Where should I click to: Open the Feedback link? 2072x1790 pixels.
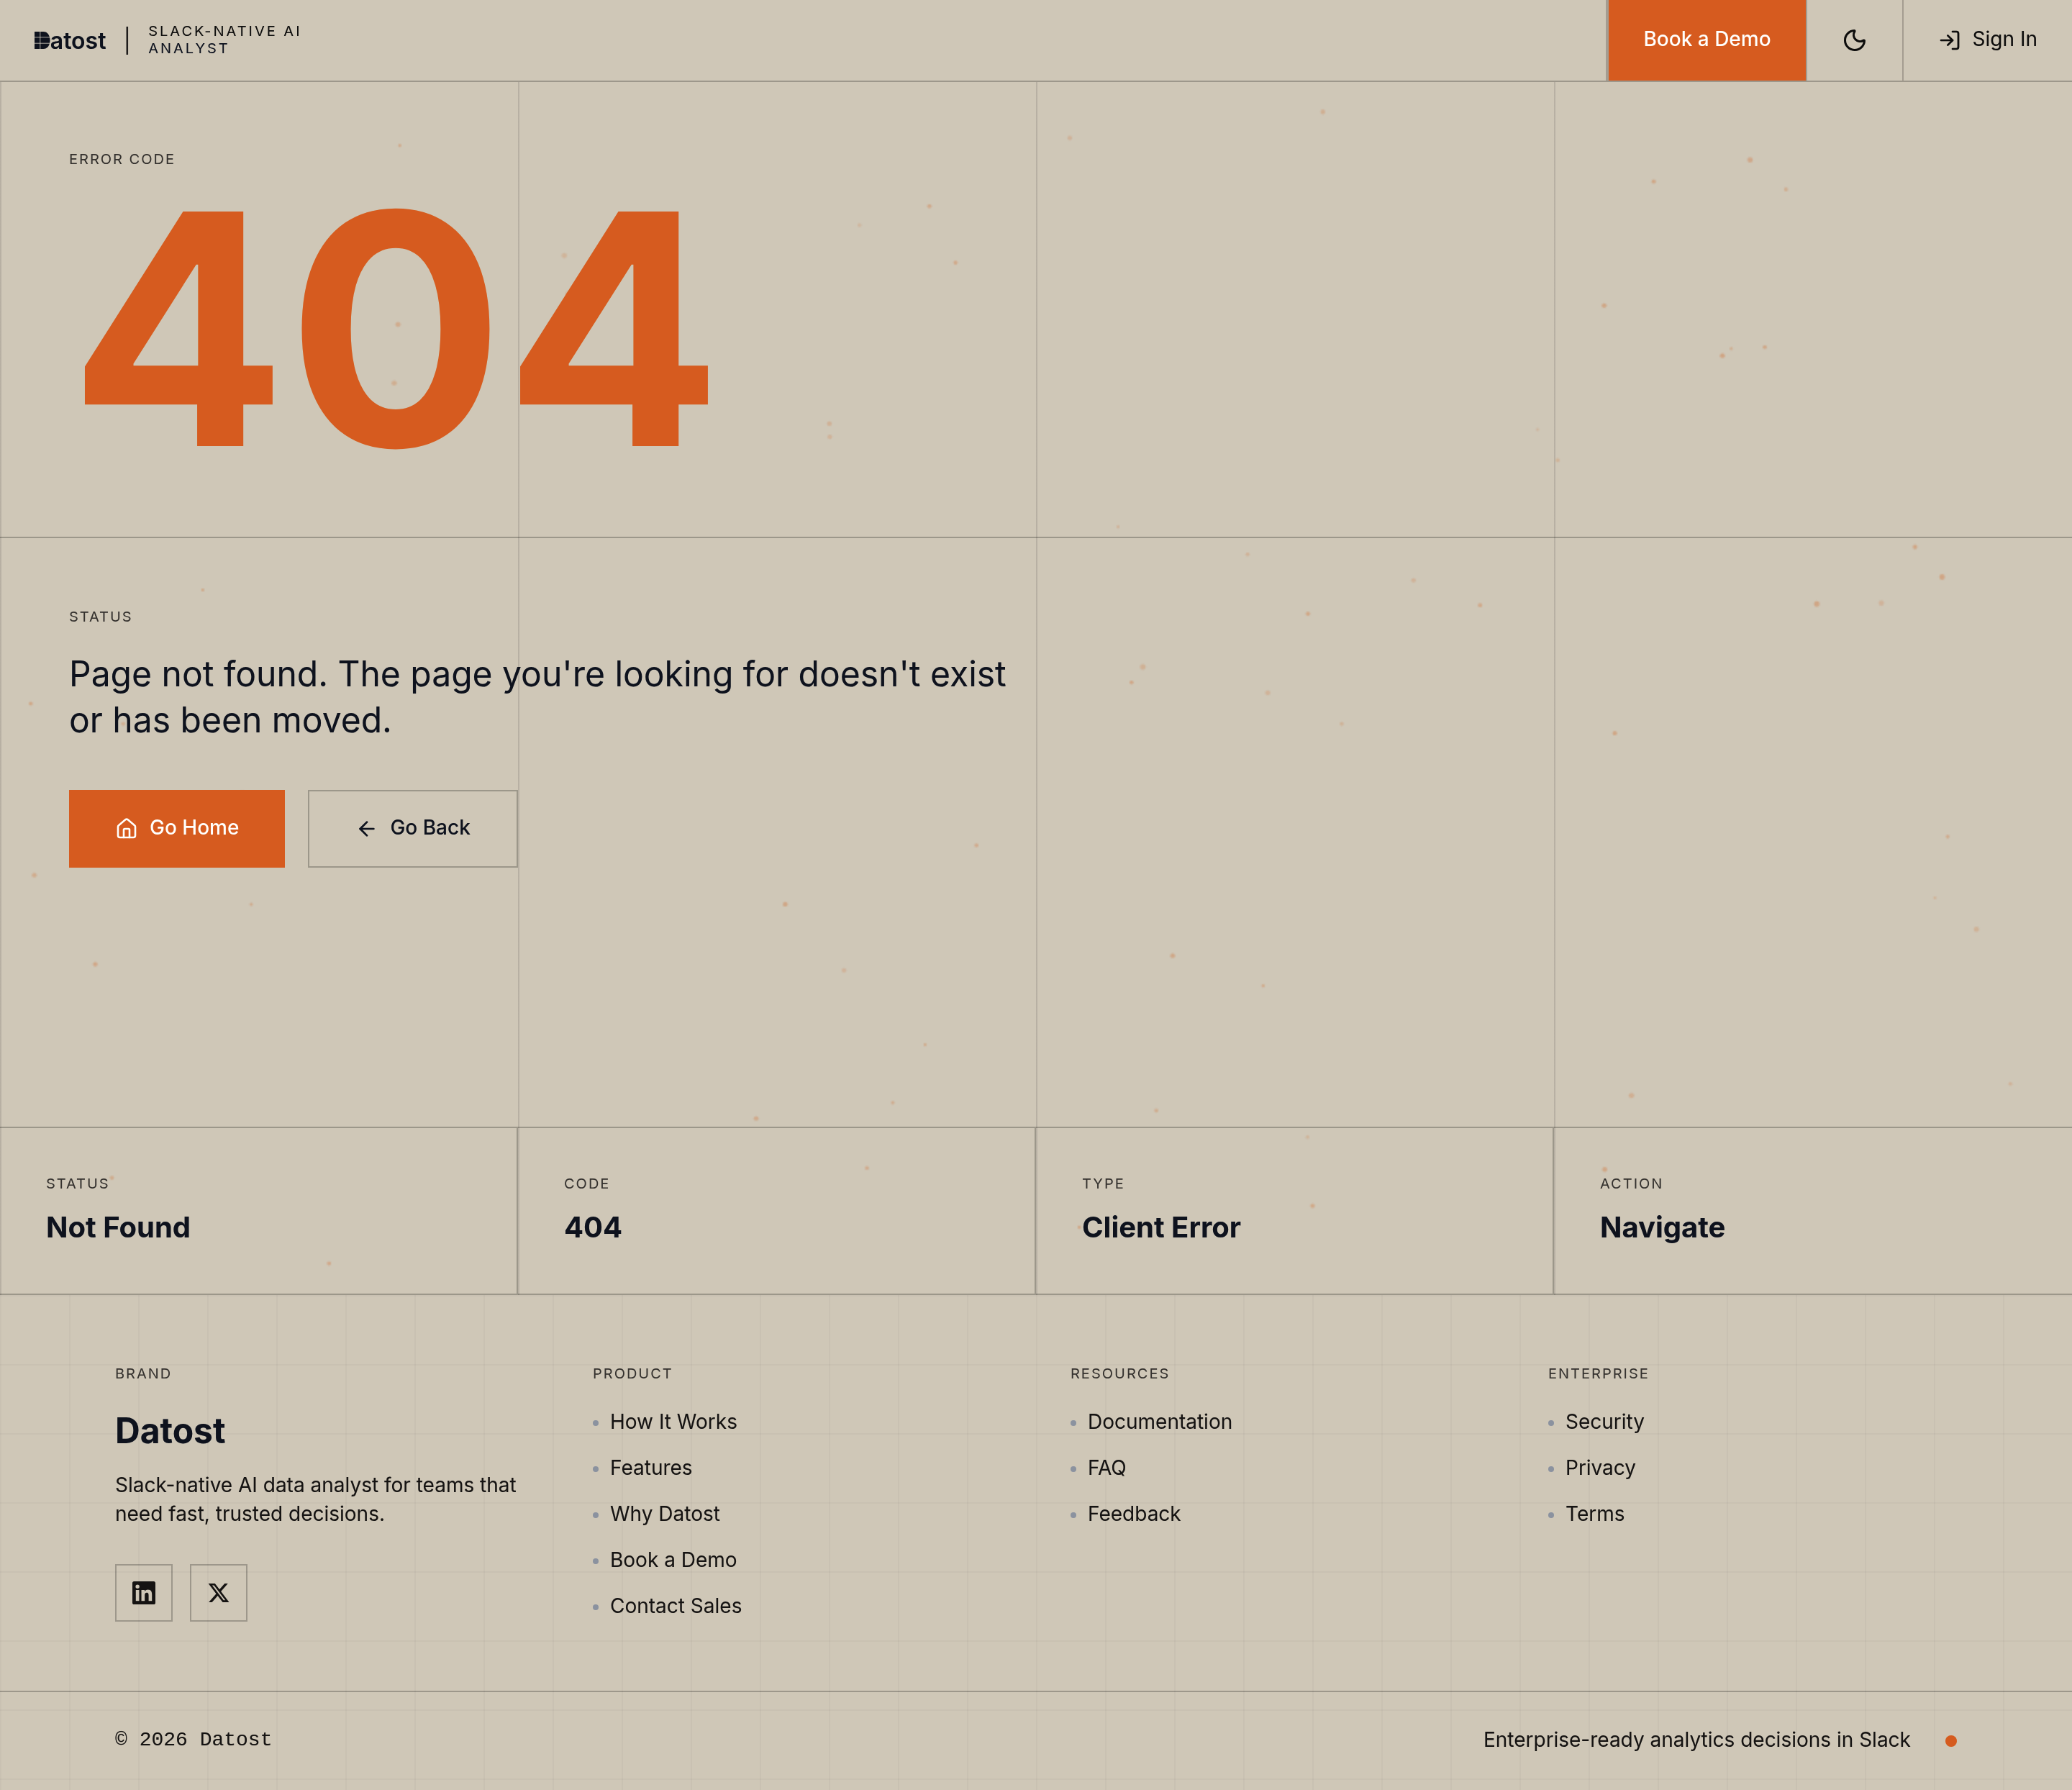tap(1133, 1514)
